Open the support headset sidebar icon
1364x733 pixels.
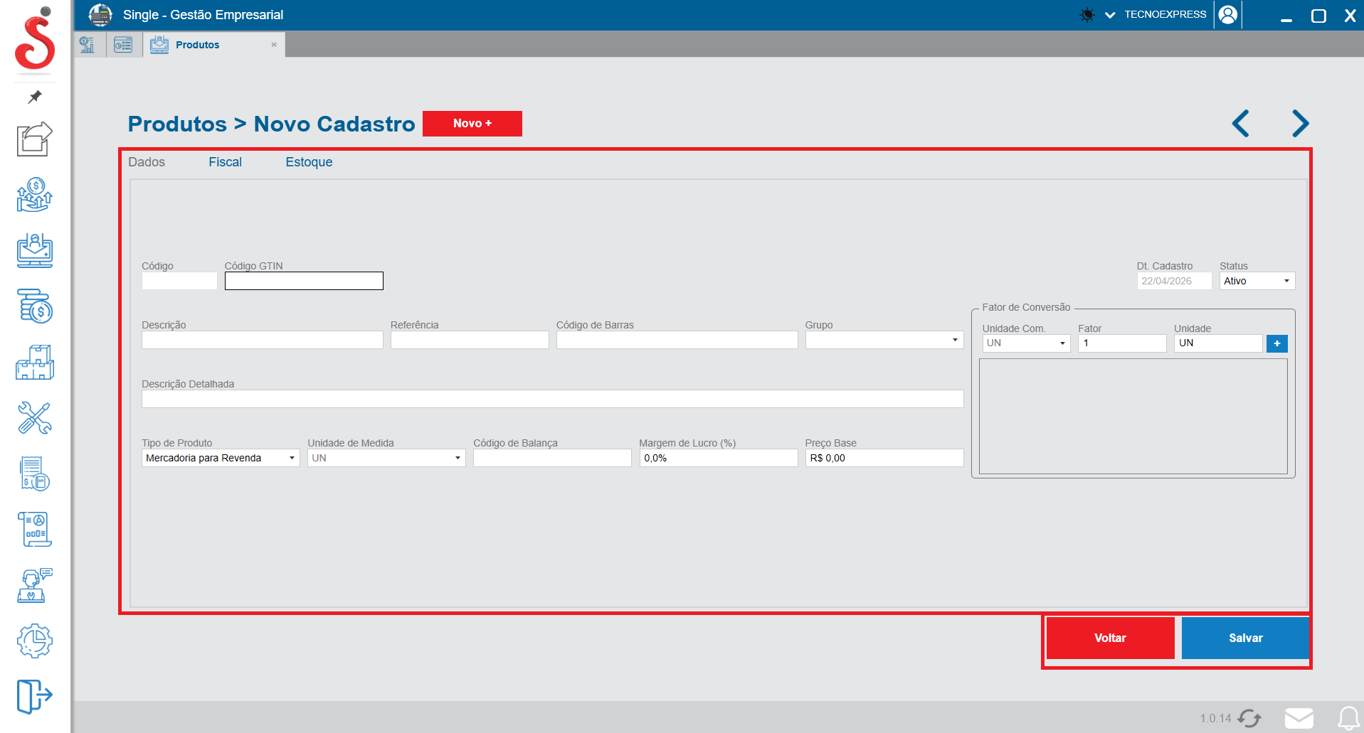(35, 585)
